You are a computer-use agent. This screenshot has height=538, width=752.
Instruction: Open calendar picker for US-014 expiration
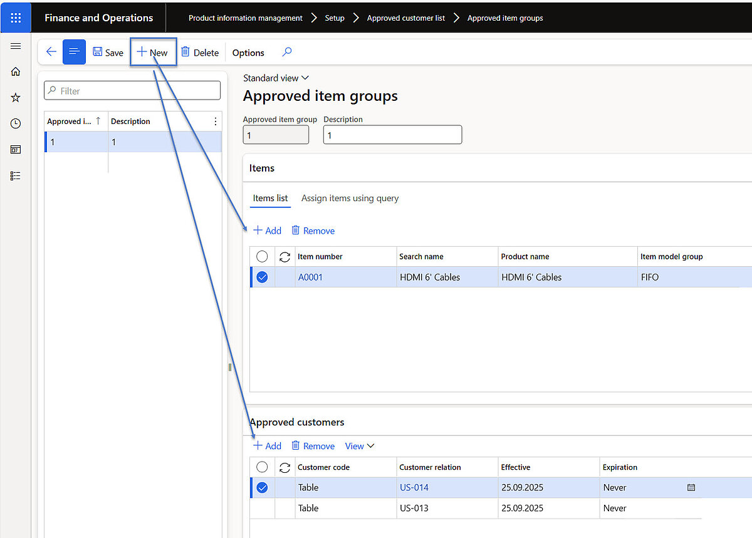tap(691, 487)
